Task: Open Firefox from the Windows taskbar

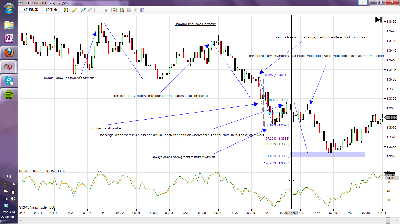Action: (9, 53)
